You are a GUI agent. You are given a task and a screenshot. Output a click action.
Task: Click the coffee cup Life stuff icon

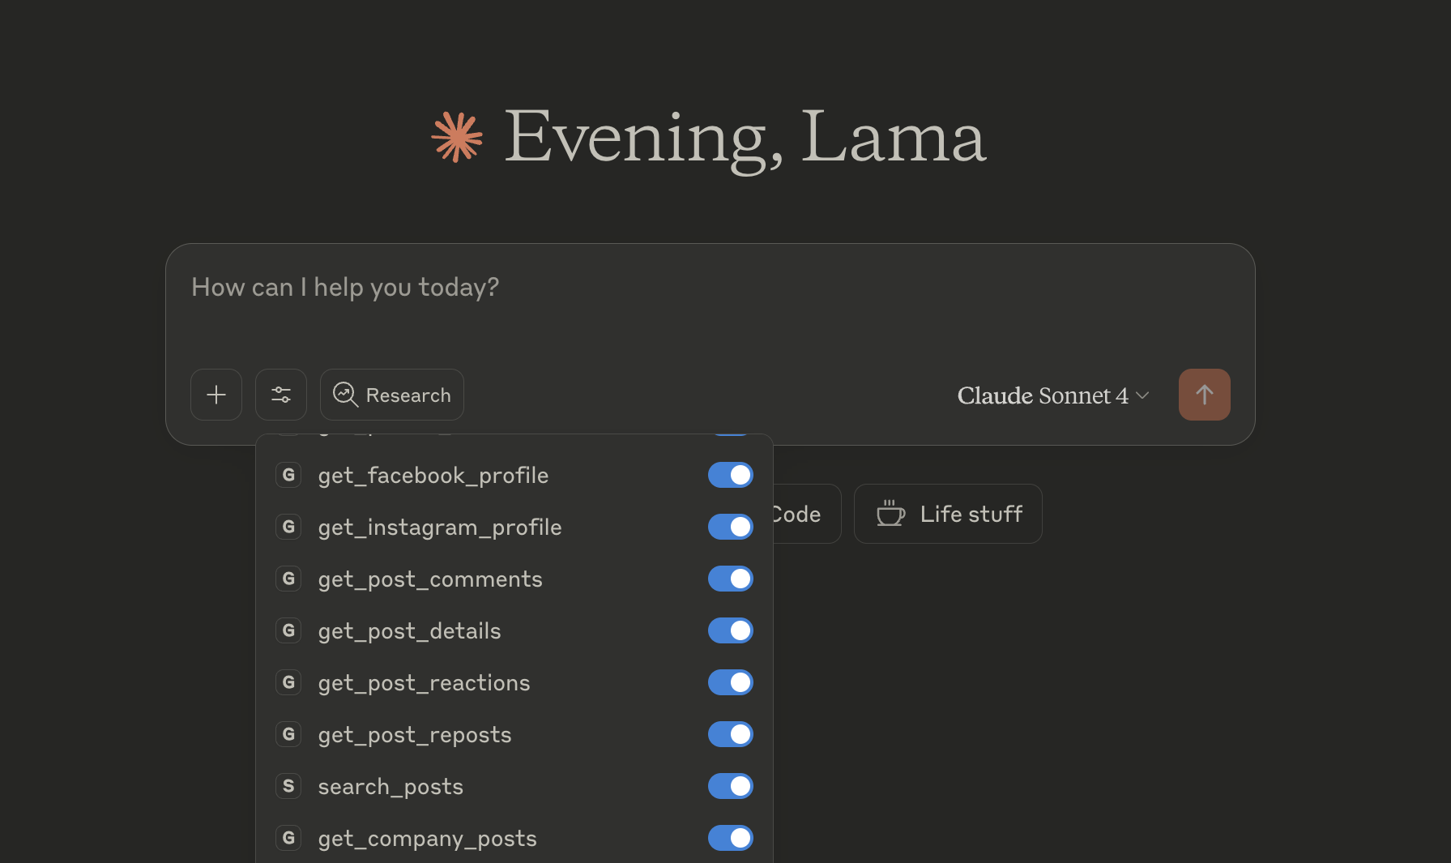[x=890, y=514]
